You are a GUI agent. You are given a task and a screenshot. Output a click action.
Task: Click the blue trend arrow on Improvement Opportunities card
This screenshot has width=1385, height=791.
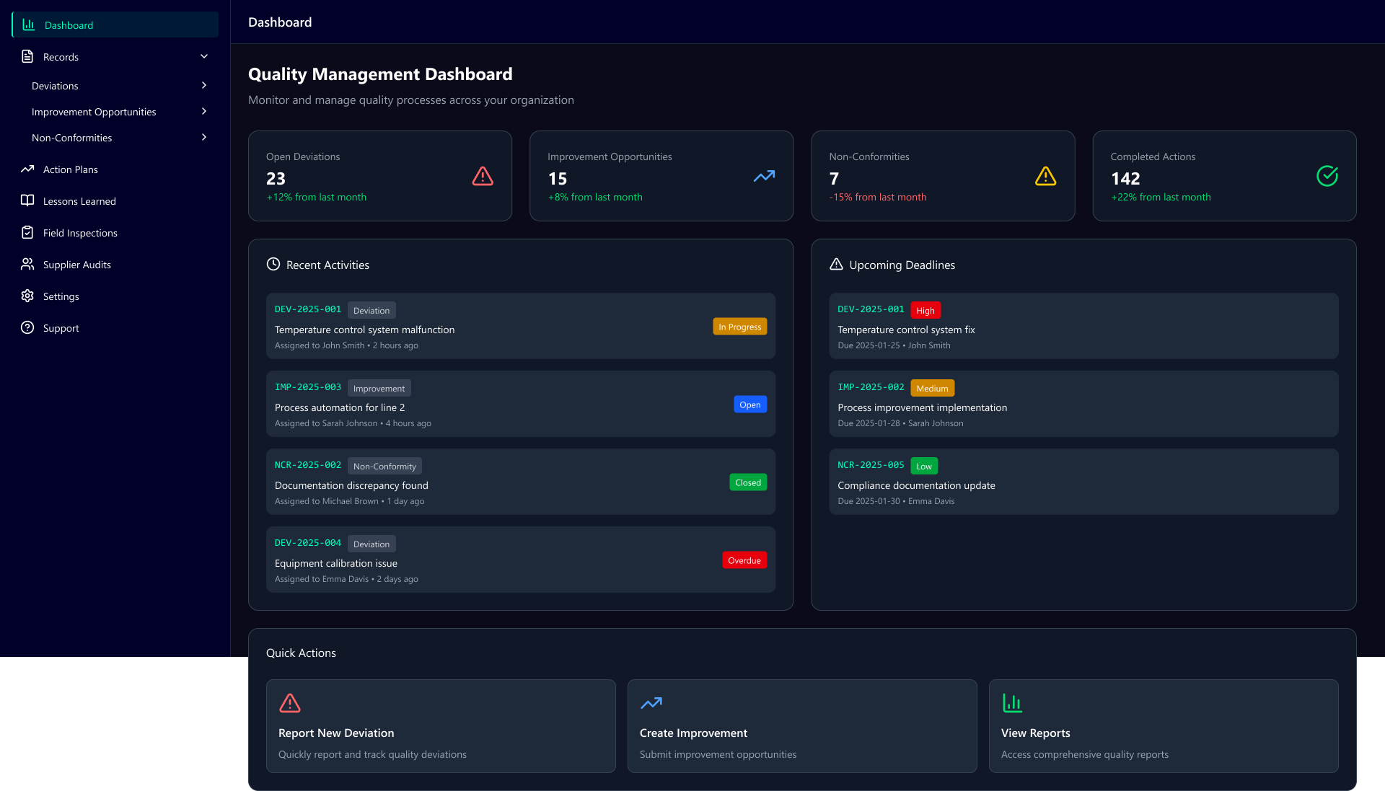(x=764, y=176)
